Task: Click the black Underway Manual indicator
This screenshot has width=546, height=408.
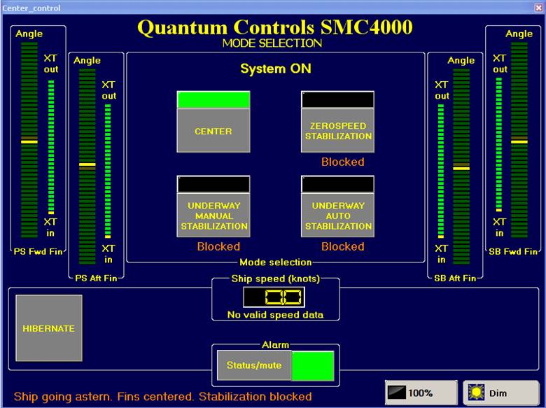Action: pos(213,185)
